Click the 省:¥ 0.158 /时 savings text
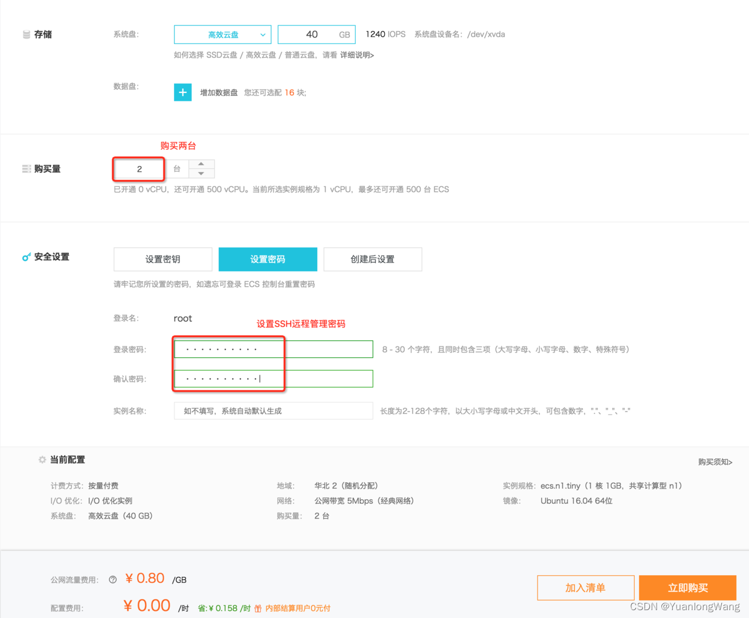 (224, 608)
